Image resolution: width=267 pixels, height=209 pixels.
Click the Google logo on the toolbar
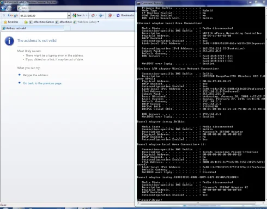(x=13, y=15)
